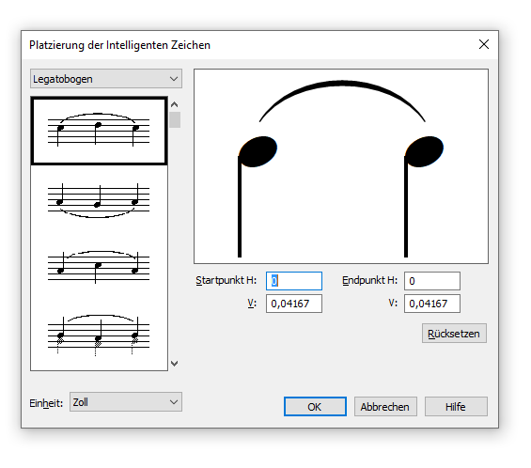This screenshot has height=468, width=531.
Task: Close the Platzierung der Intelligenten Zeichen dialog
Action: pos(484,44)
